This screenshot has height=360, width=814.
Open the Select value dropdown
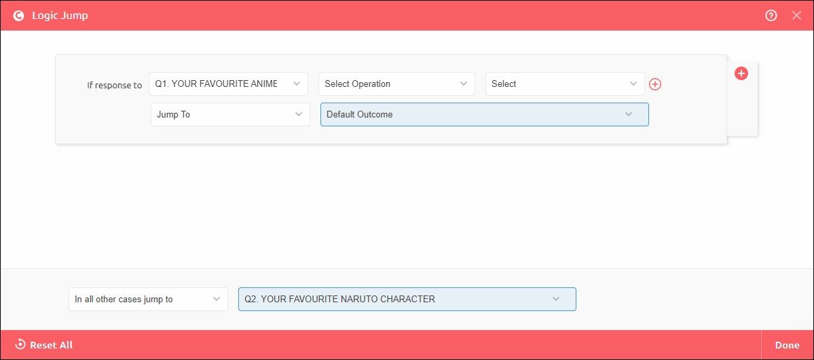click(x=564, y=84)
